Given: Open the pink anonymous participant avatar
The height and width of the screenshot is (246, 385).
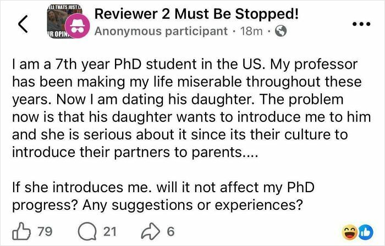Looking at the screenshot, I should [x=76, y=31].
